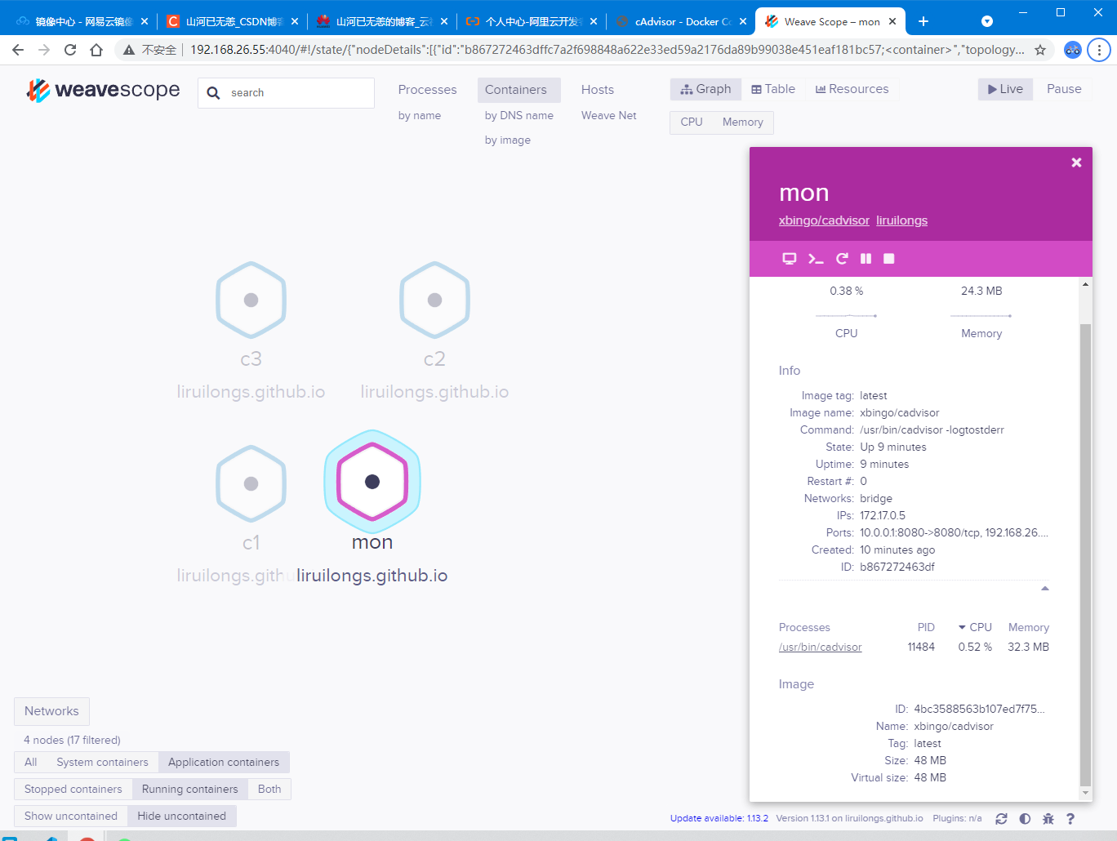
Task: Sort processes by PID column
Action: coord(926,627)
